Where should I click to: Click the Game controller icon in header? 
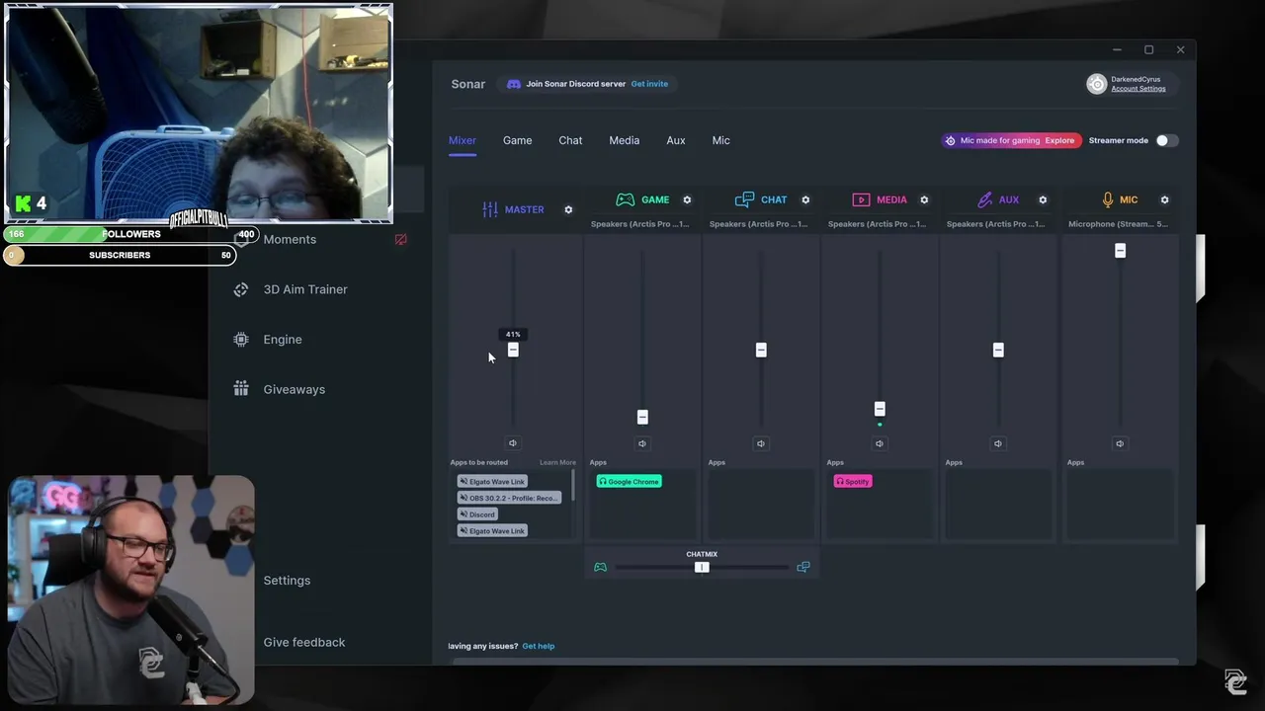(626, 199)
